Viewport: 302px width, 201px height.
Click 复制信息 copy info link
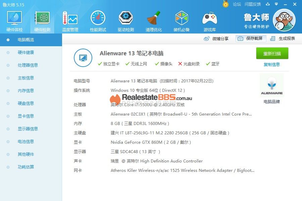pyautogui.click(x=272, y=65)
